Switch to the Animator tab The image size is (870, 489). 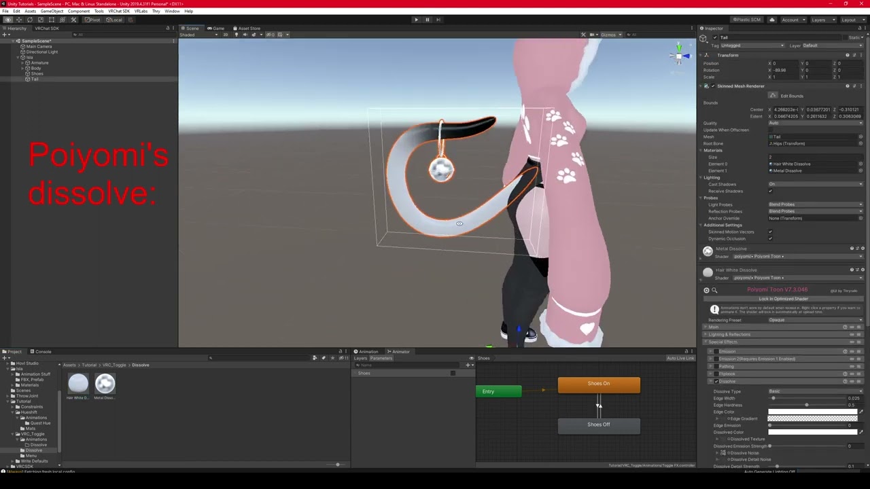[x=398, y=352]
